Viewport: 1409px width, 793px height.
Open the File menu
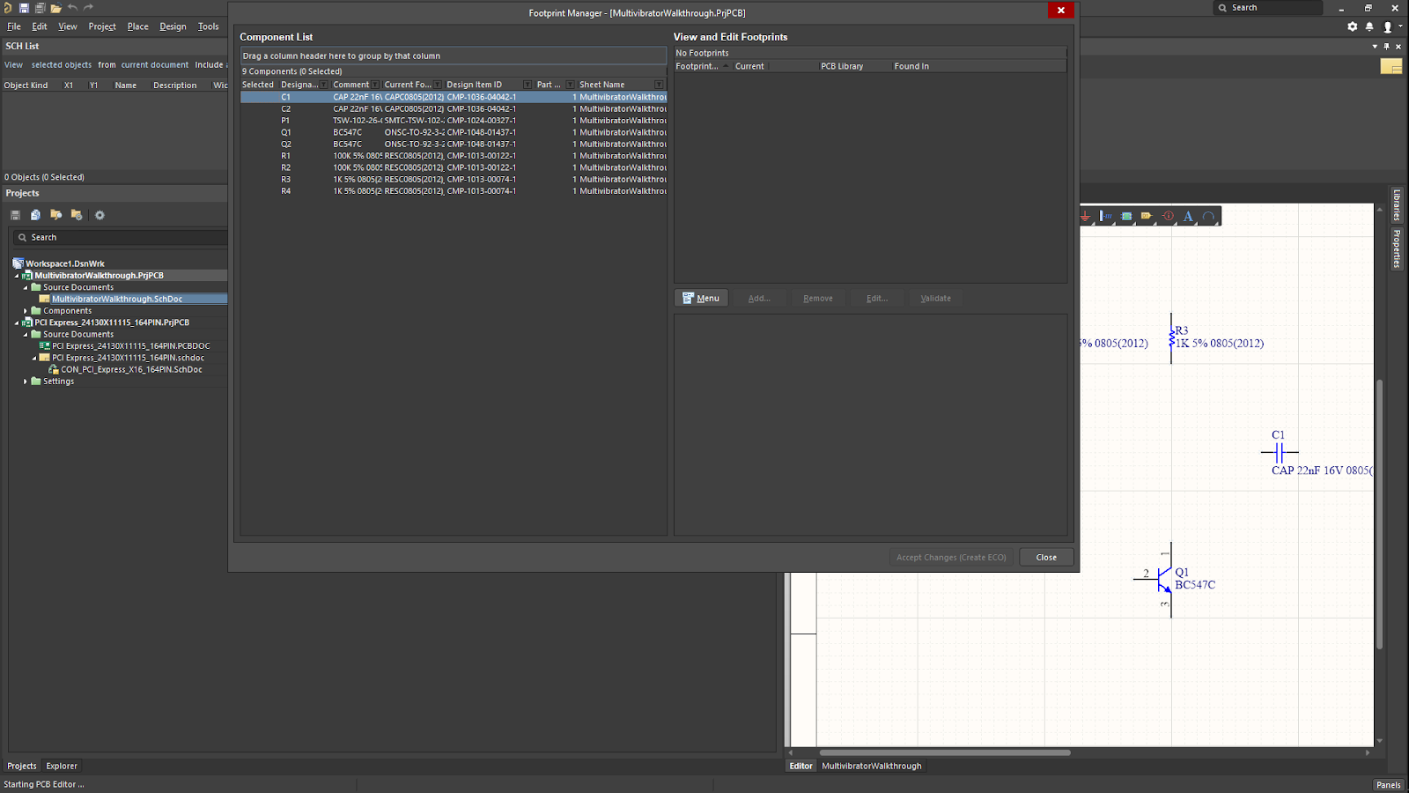click(x=14, y=26)
